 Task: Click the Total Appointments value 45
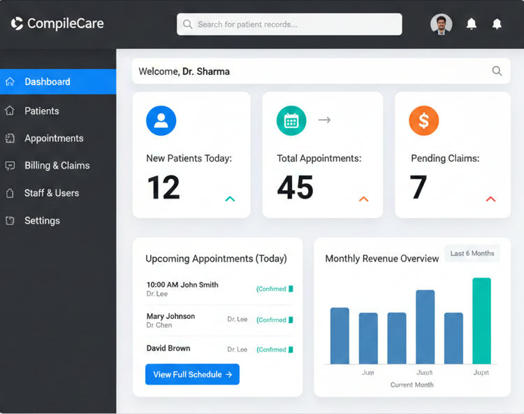(295, 187)
